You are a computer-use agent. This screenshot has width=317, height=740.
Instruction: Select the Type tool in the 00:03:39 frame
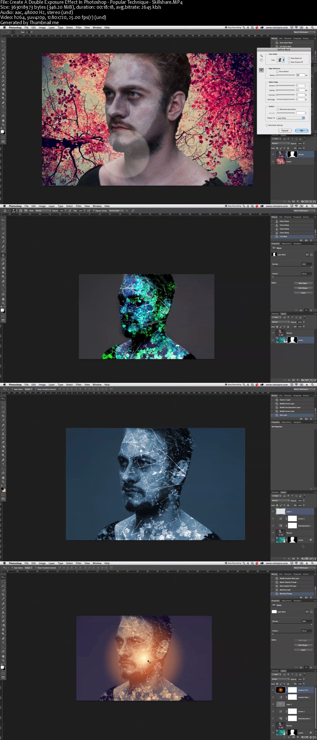[3, 107]
